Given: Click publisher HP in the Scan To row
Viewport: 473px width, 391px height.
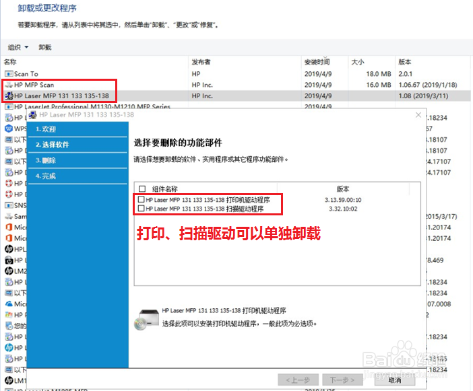Looking at the screenshot, I should 196,74.
